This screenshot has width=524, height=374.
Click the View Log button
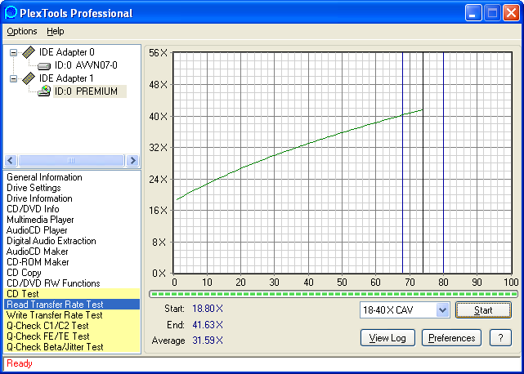point(387,338)
